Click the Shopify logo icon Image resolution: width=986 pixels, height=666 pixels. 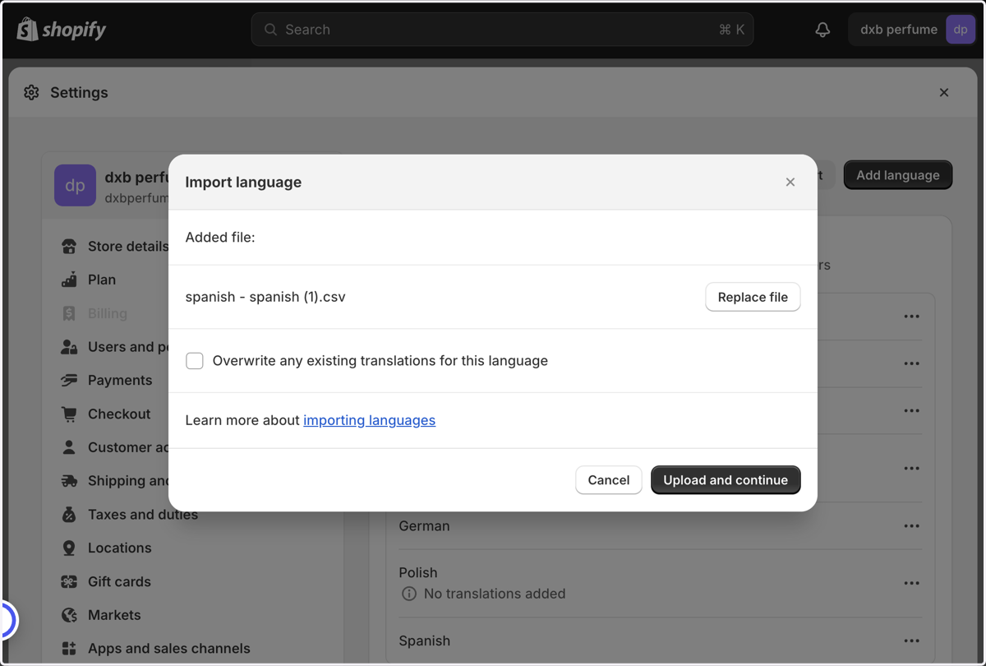click(27, 30)
